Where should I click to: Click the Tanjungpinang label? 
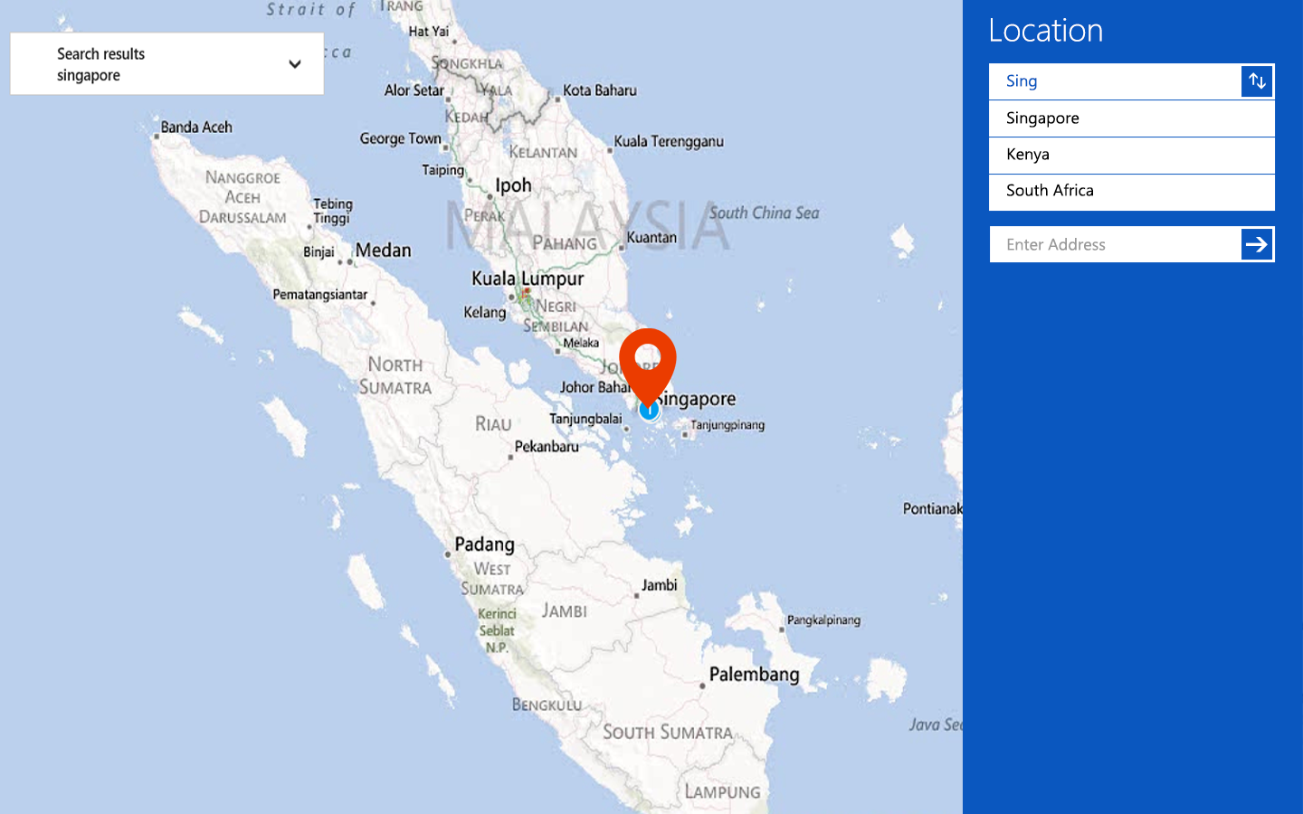728,425
